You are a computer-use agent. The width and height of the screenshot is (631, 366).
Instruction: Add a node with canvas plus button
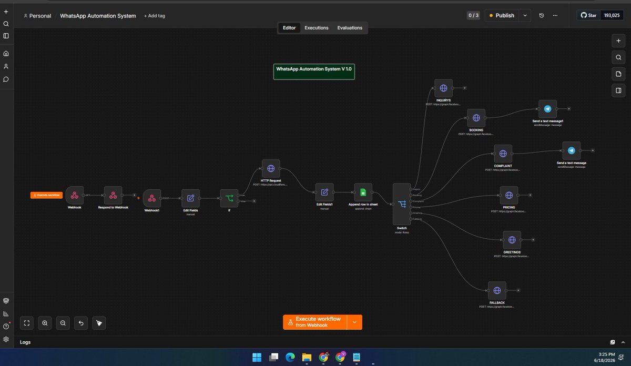tap(618, 41)
